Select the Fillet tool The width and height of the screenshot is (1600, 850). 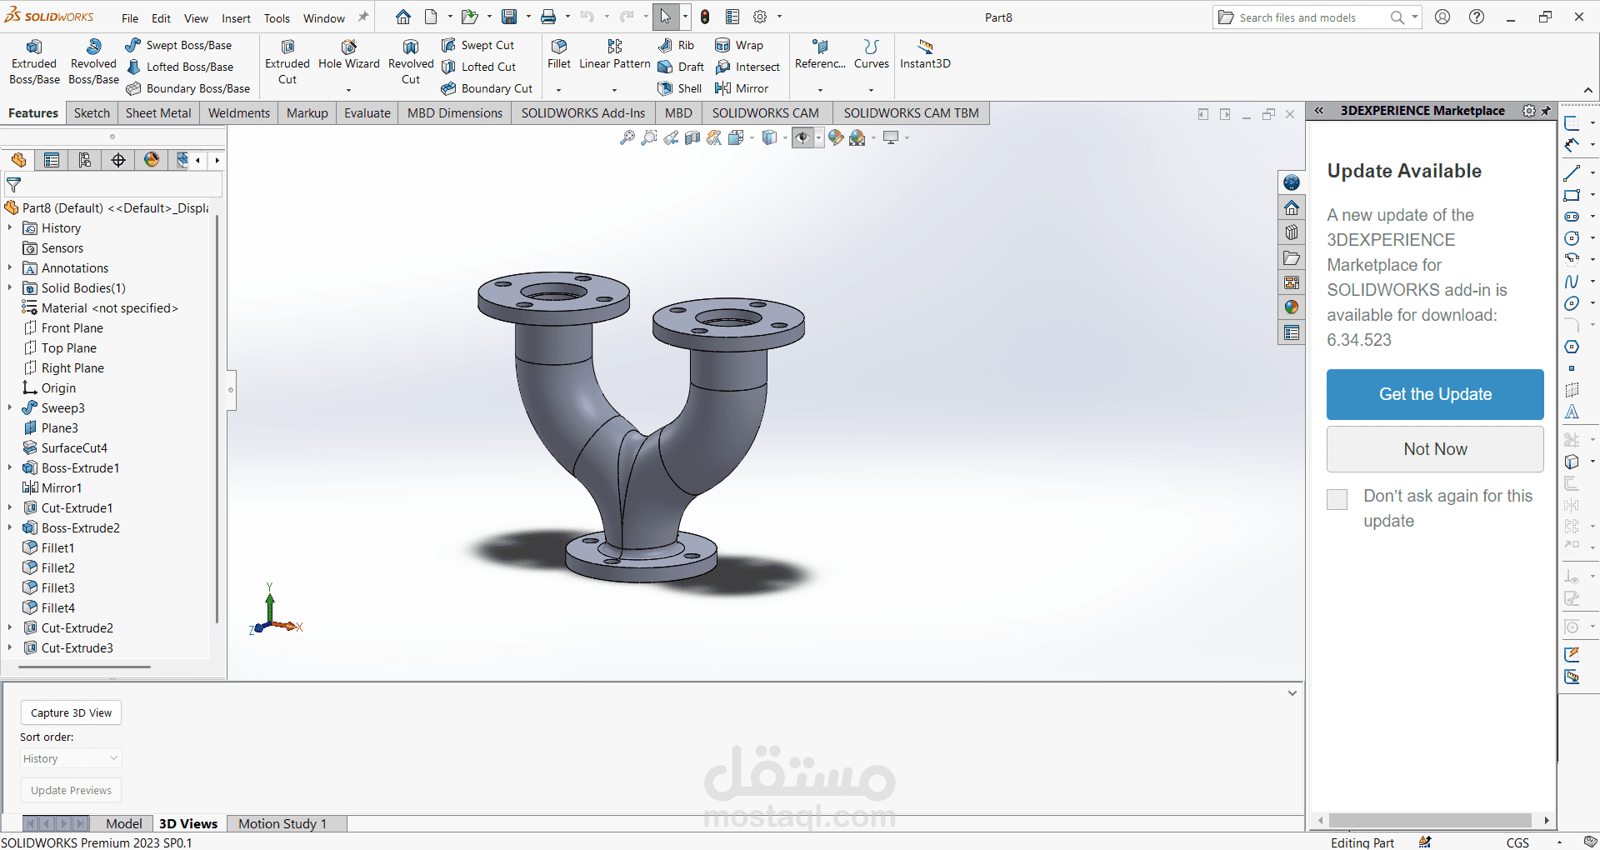559,54
